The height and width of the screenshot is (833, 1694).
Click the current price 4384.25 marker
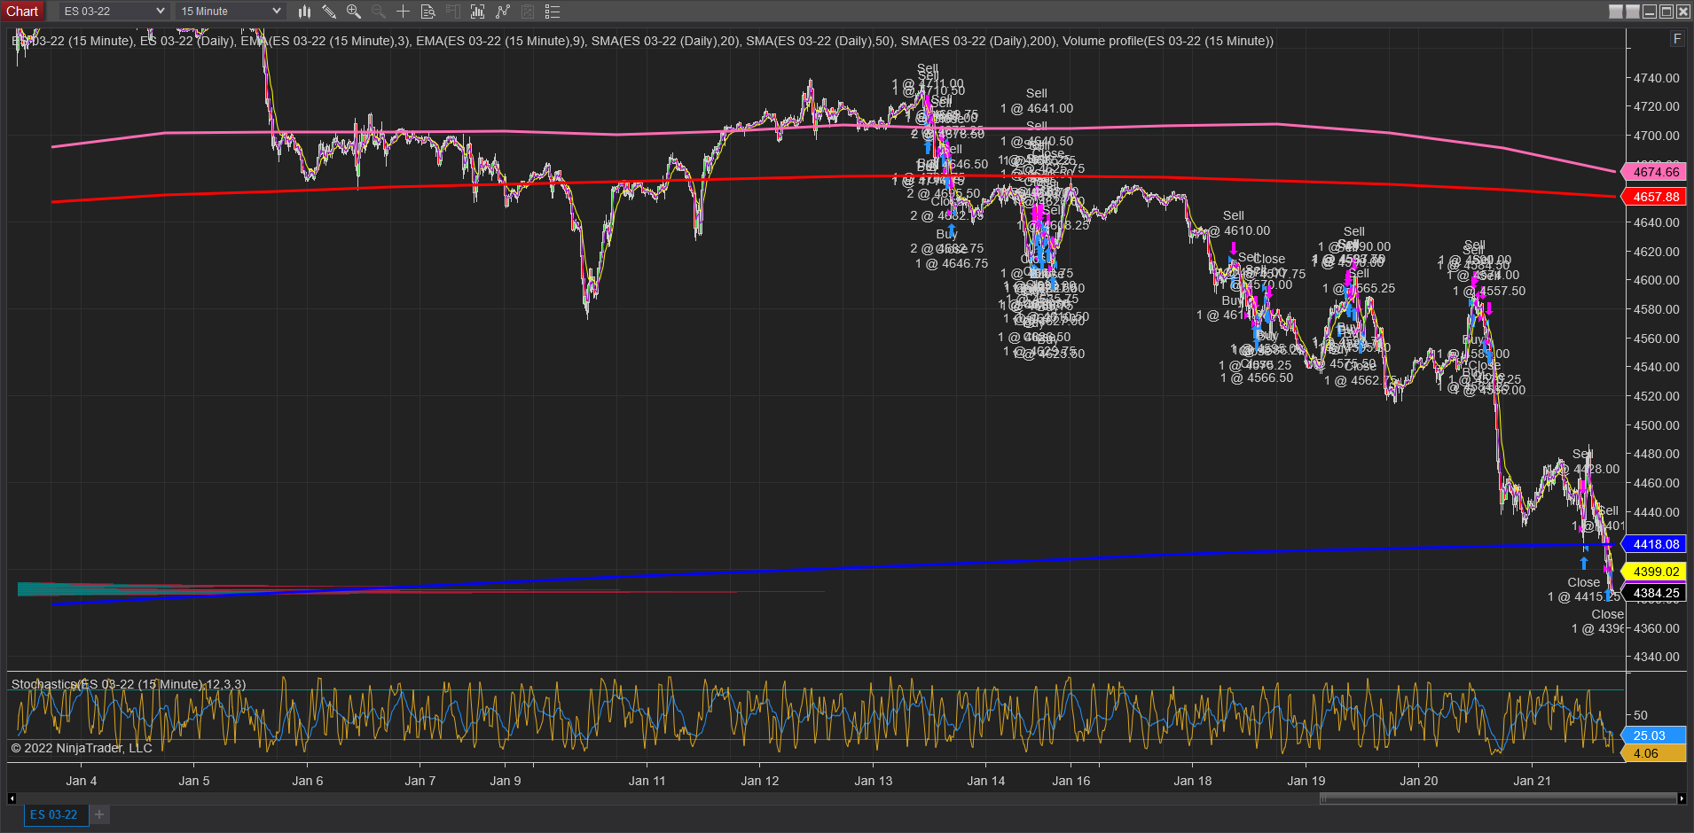(1654, 593)
